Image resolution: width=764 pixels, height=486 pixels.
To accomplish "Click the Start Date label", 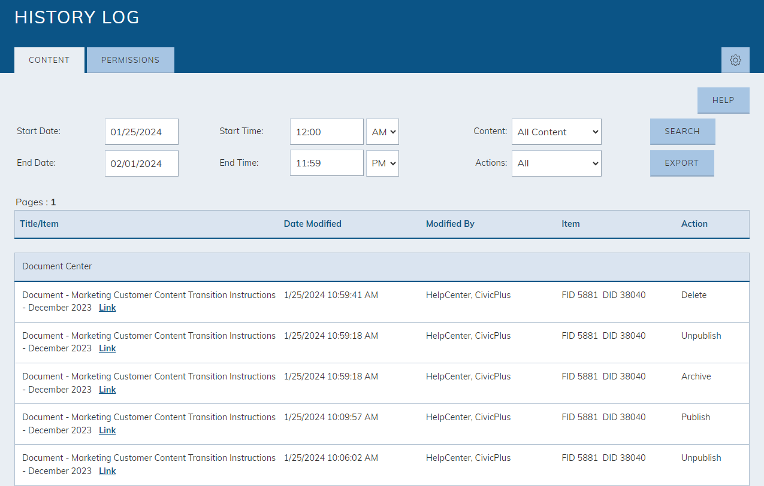I will [x=39, y=131].
